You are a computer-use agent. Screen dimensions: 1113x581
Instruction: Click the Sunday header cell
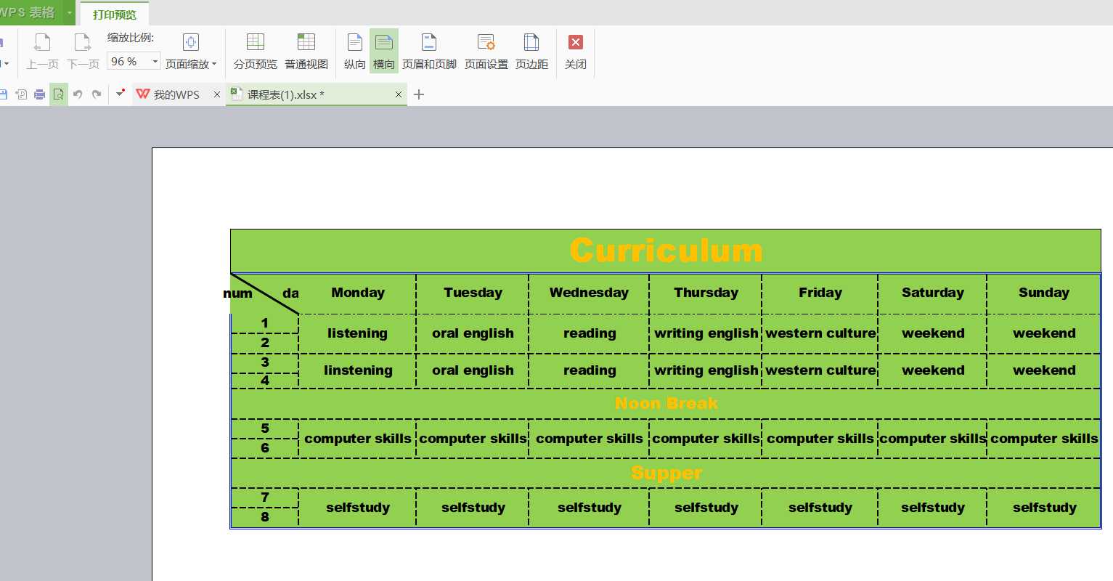pyautogui.click(x=1044, y=293)
